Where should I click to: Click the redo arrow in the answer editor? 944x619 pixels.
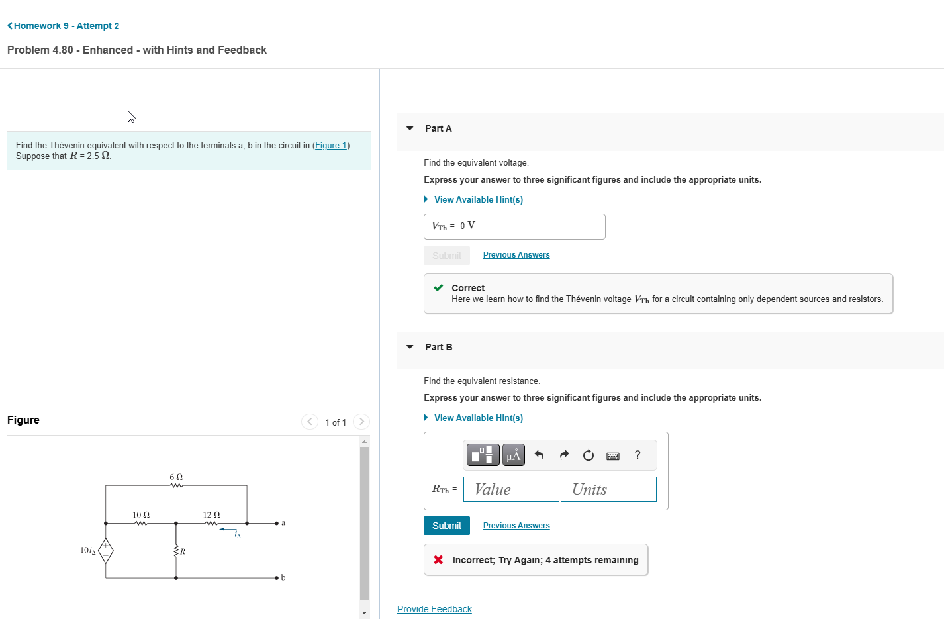click(x=563, y=455)
